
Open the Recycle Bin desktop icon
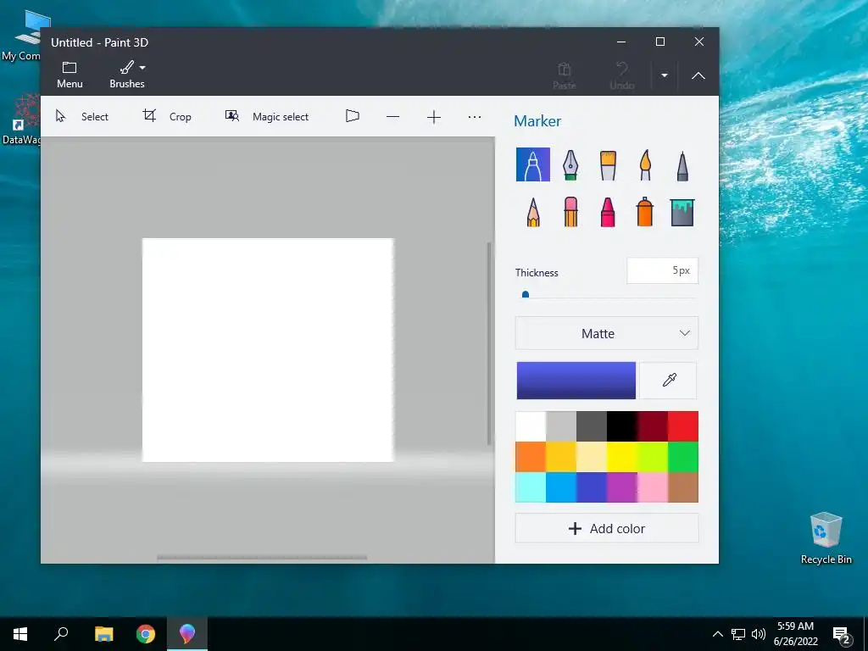click(826, 538)
